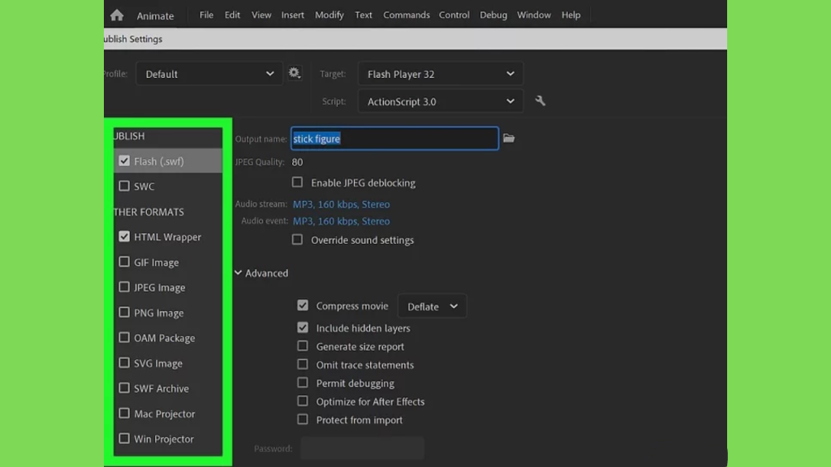Screen dimensions: 831x467
Task: Check Optimize for After Effects
Action: (x=303, y=401)
